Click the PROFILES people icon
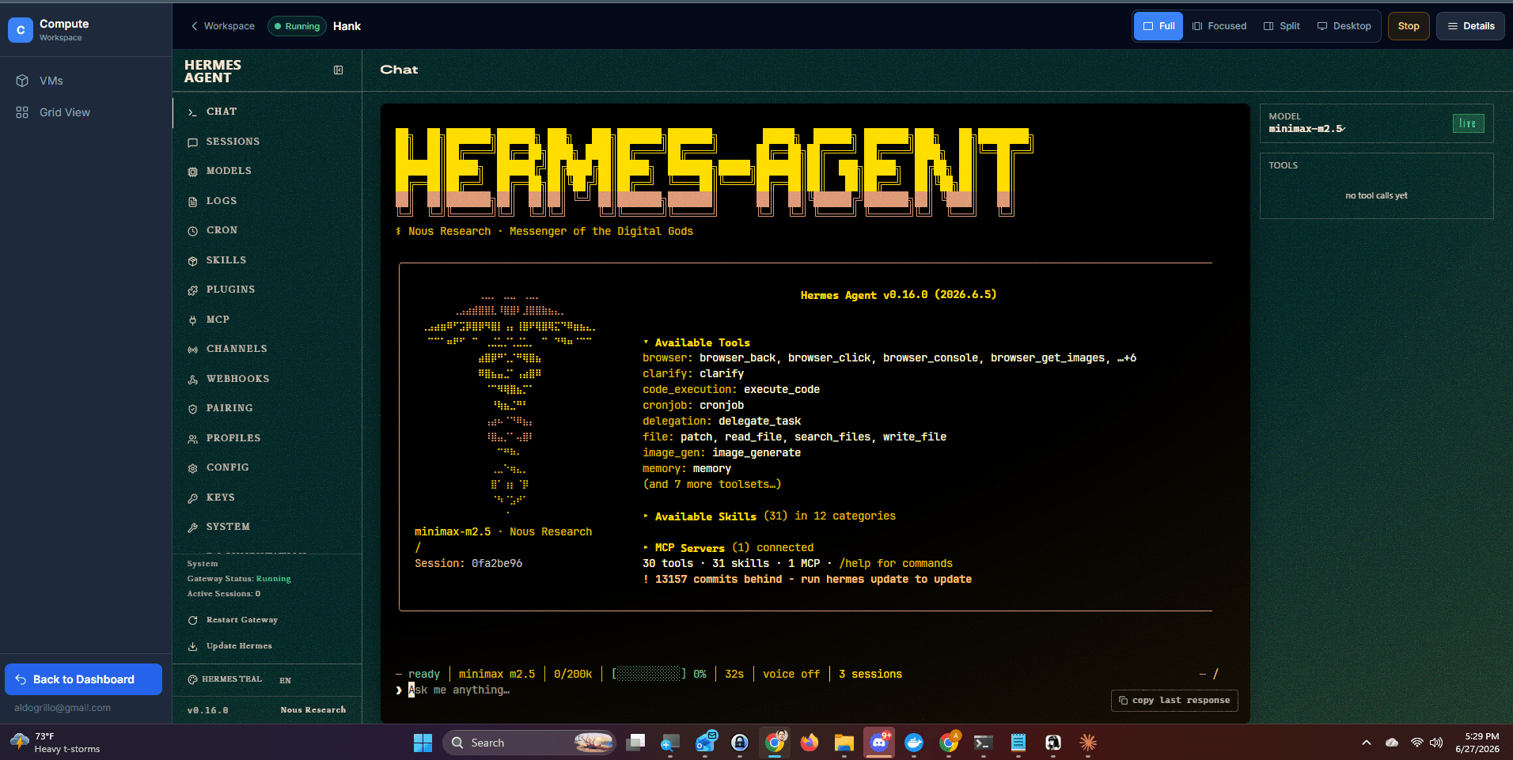The width and height of the screenshot is (1513, 760). 192,439
